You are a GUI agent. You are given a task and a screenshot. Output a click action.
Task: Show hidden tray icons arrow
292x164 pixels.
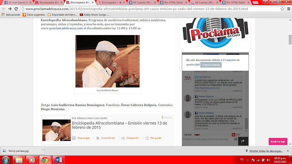pos(248,160)
